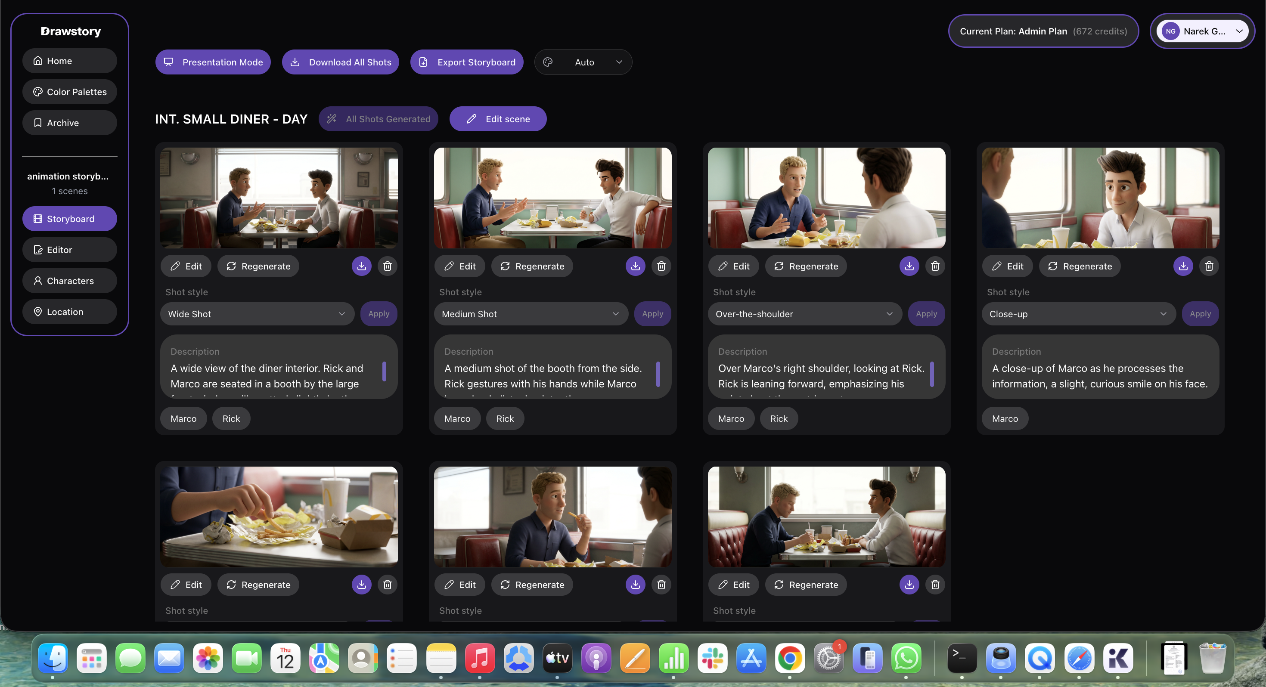Select Storyboard in the sidebar
The height and width of the screenshot is (687, 1266).
point(69,219)
